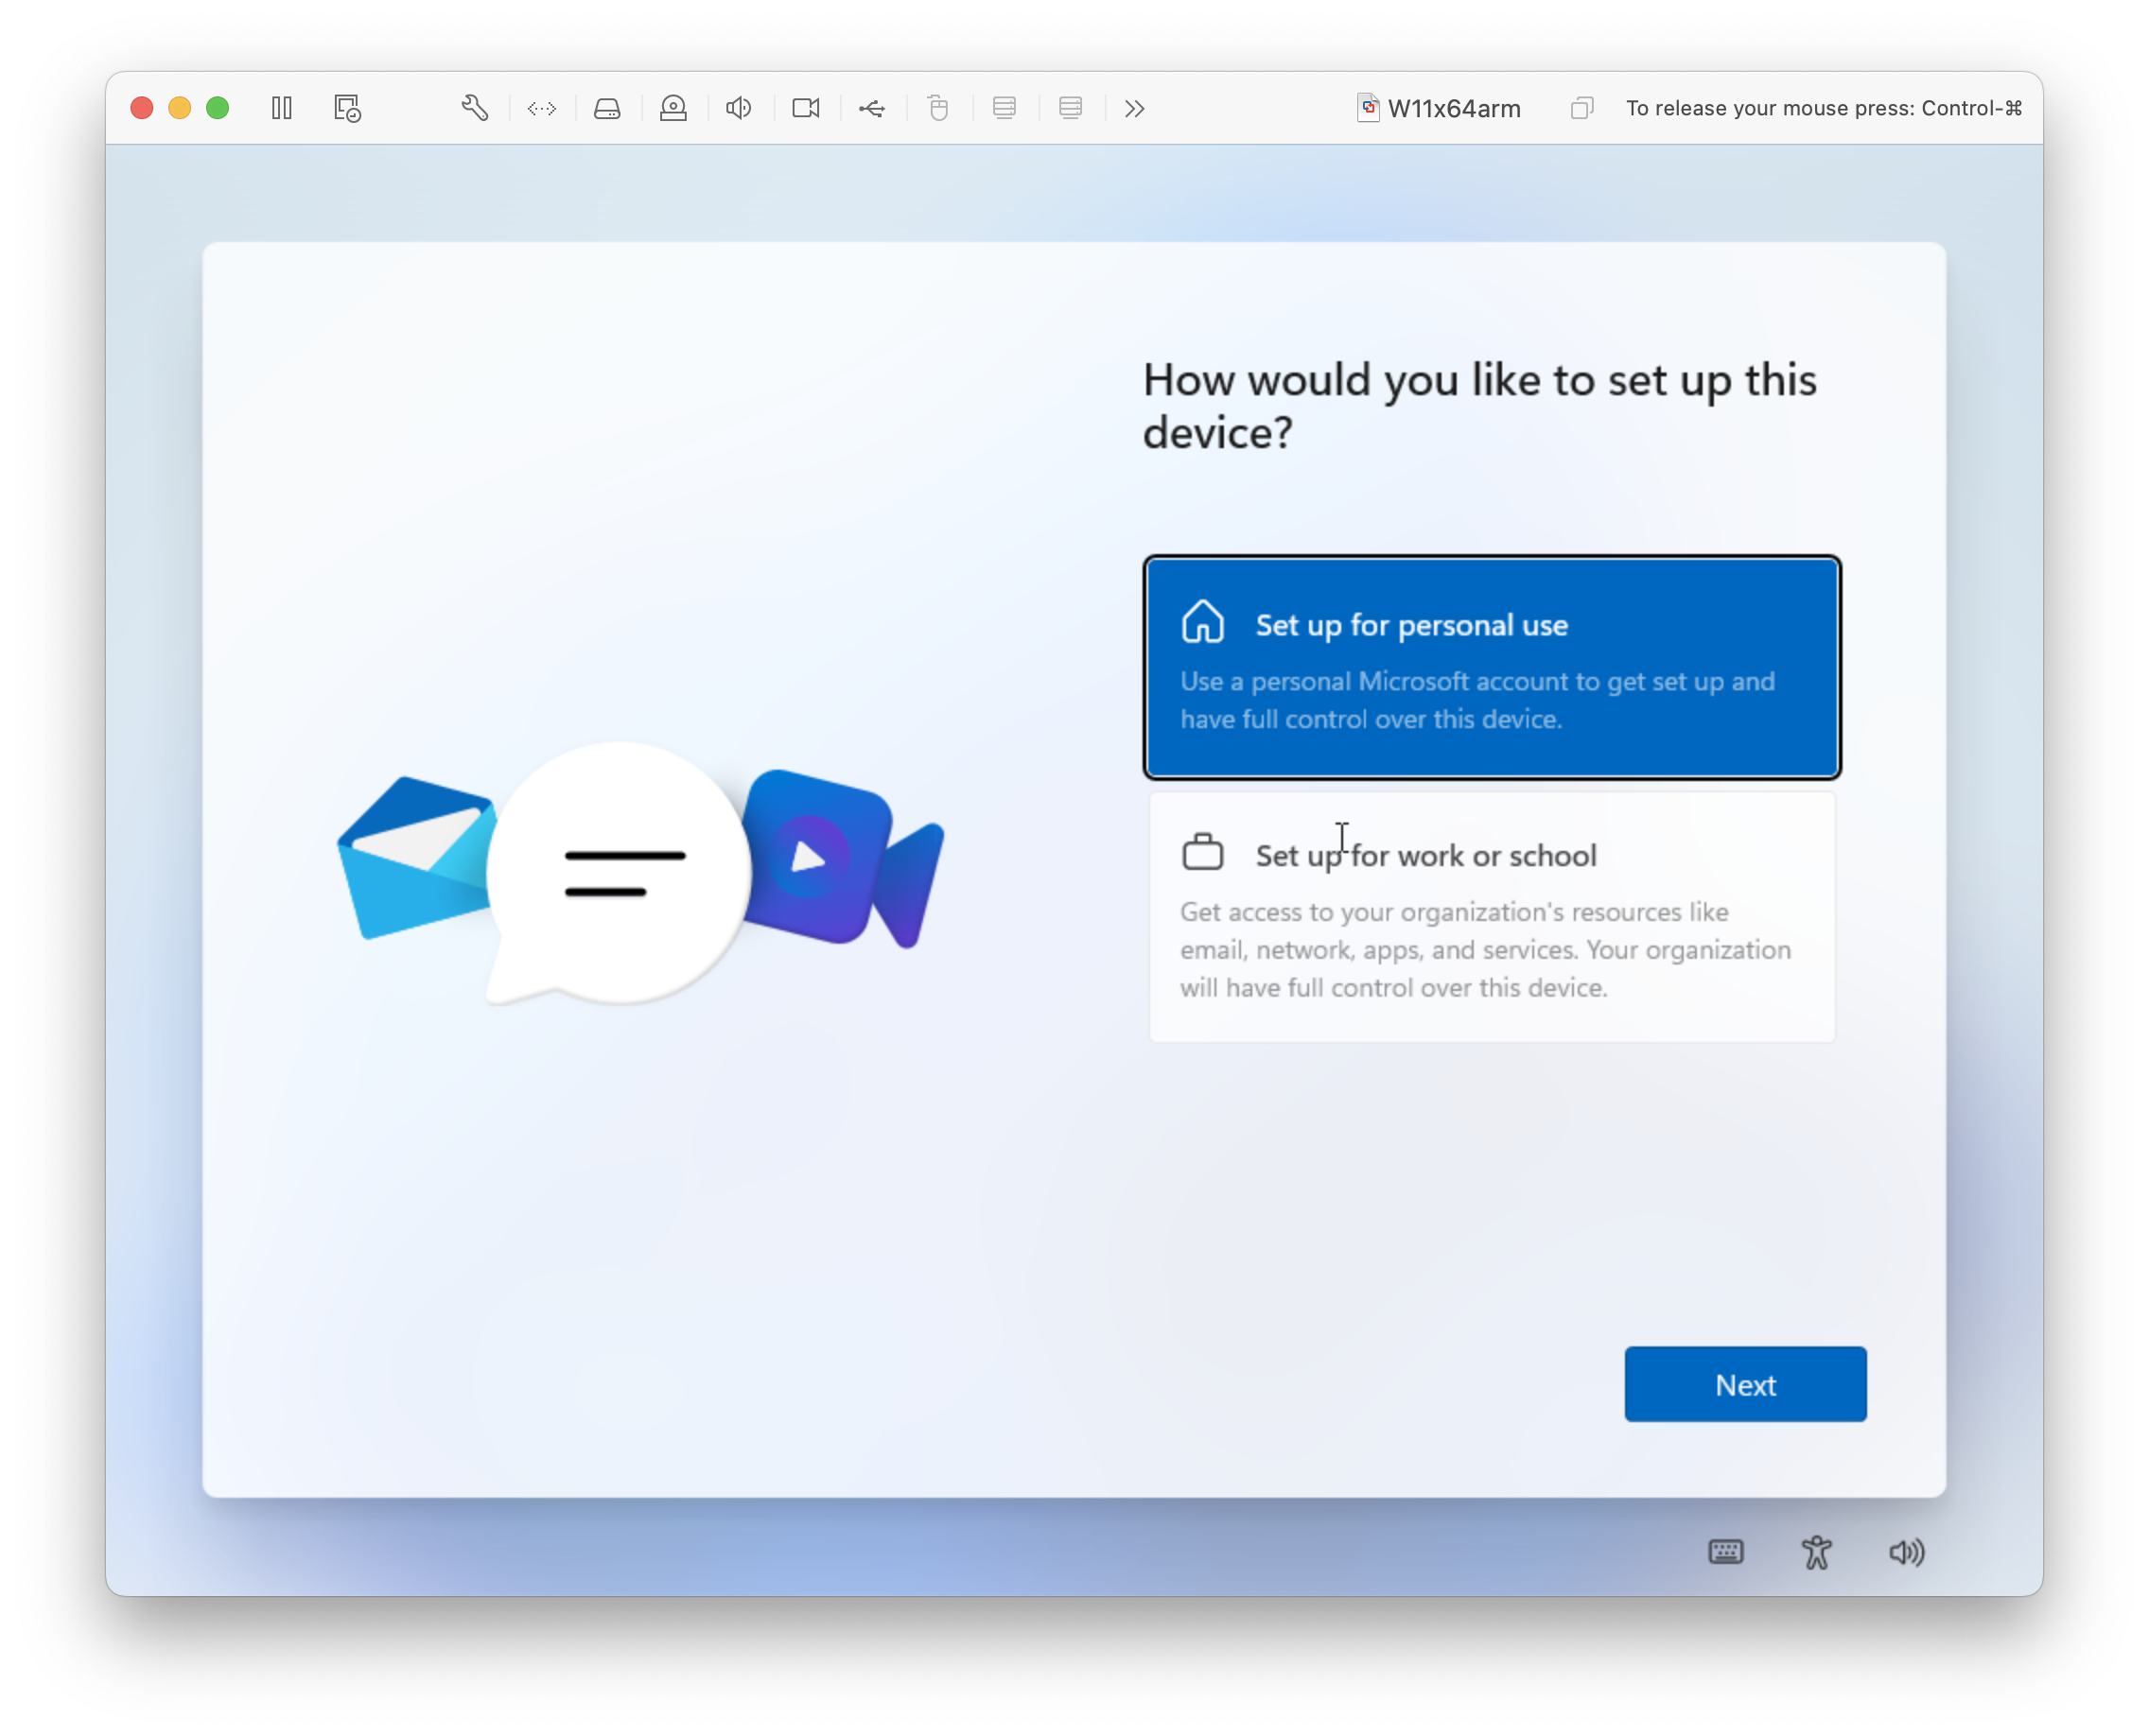This screenshot has height=1736, width=2149.
Task: Open the on-screen keyboard icon
Action: 1725,1551
